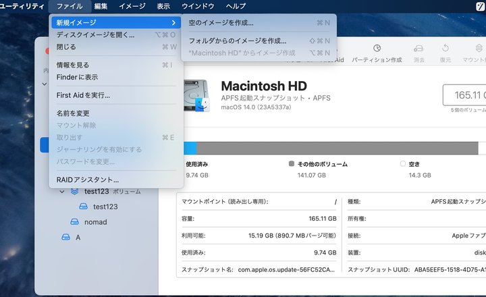Screen dimensions: 486x297
Task: Click the nomad drive icon
Action: [x=74, y=221]
